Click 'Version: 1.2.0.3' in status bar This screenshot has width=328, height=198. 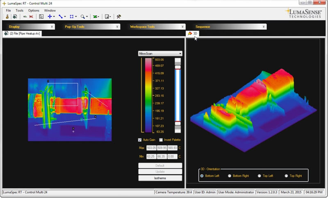[x=267, y=192]
